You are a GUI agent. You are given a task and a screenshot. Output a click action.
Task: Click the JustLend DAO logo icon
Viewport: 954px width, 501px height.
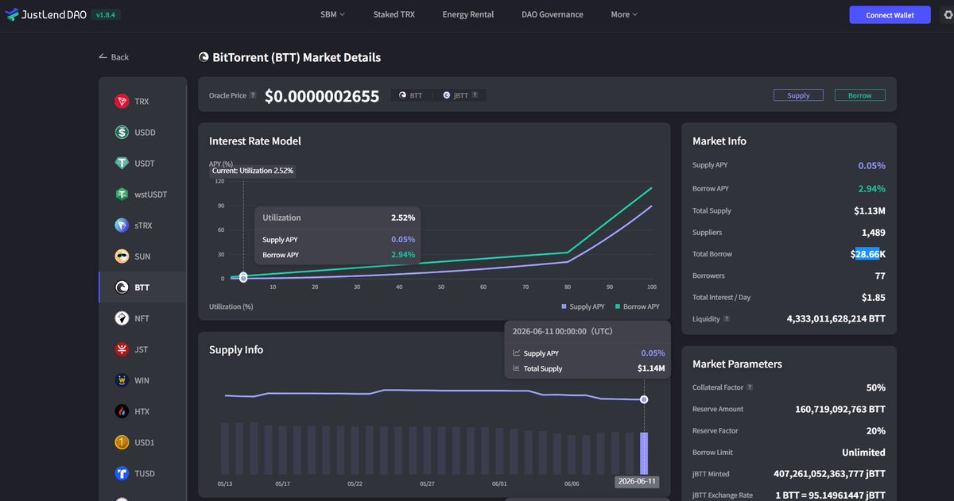12,14
